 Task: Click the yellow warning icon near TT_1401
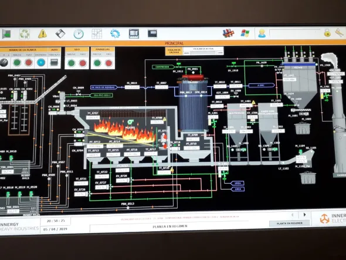pos(253,103)
